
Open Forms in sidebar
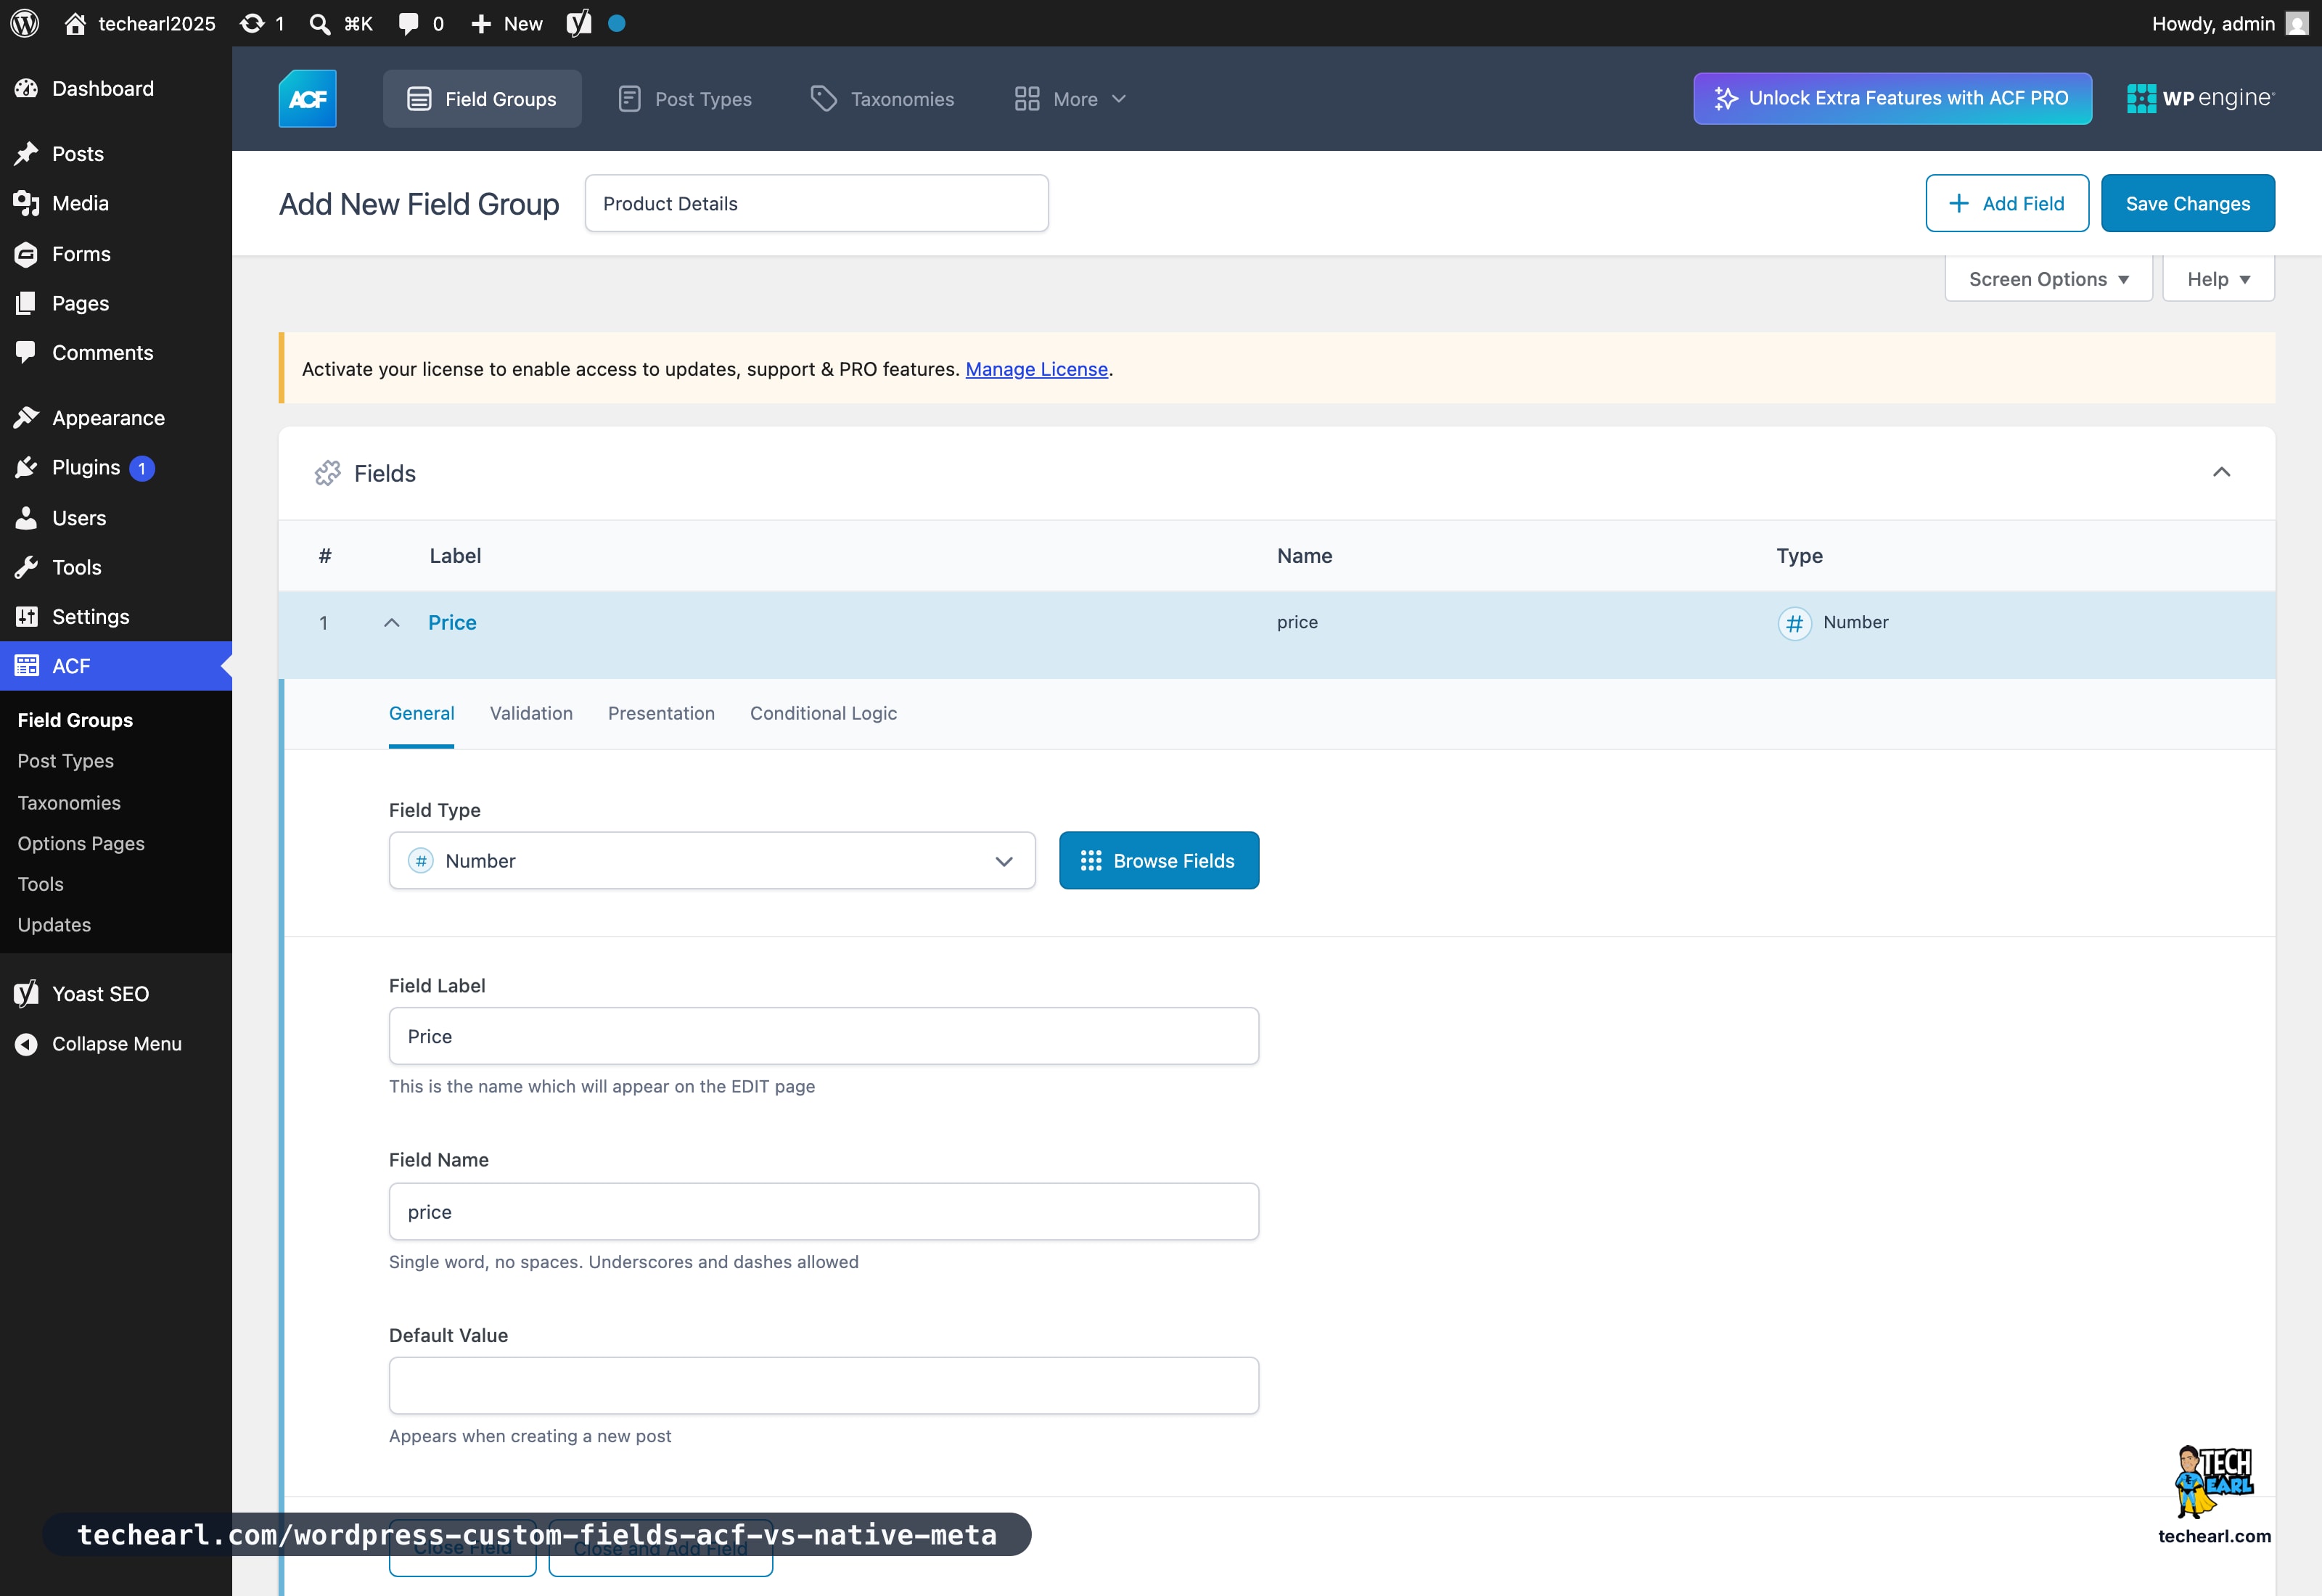(116, 254)
